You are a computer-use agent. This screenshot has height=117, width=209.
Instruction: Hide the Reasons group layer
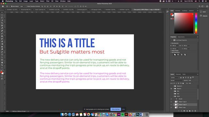coord(171,89)
